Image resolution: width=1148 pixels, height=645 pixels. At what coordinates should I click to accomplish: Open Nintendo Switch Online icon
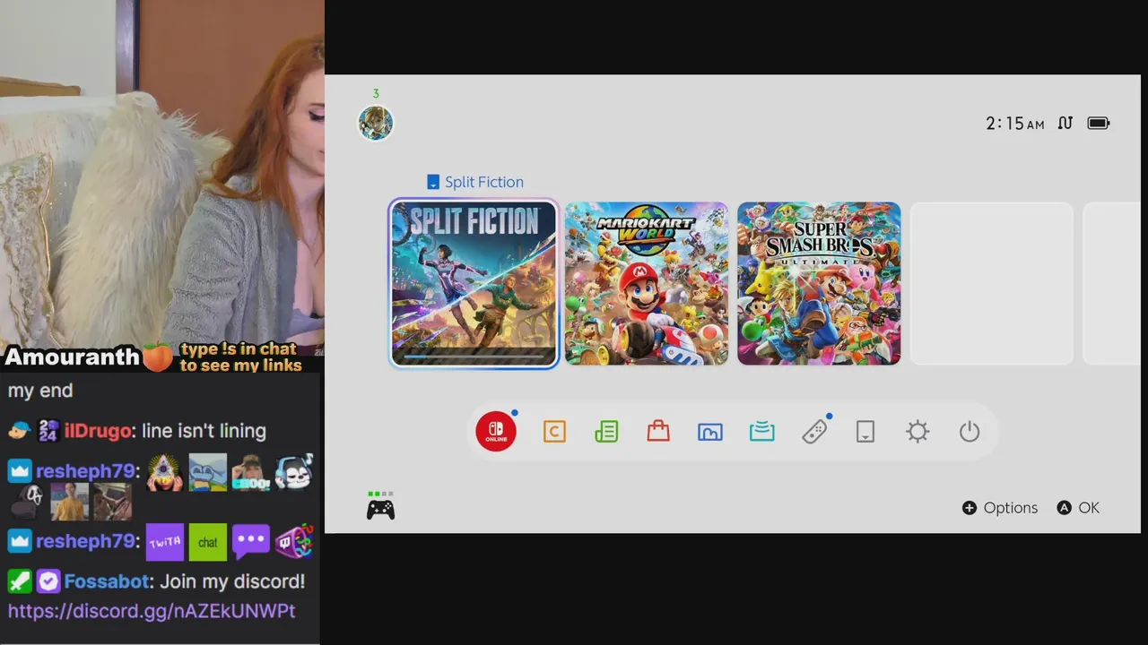tap(496, 432)
